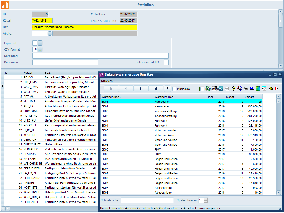Open the Exportart lookup button
284x213 pixels.
40,43
